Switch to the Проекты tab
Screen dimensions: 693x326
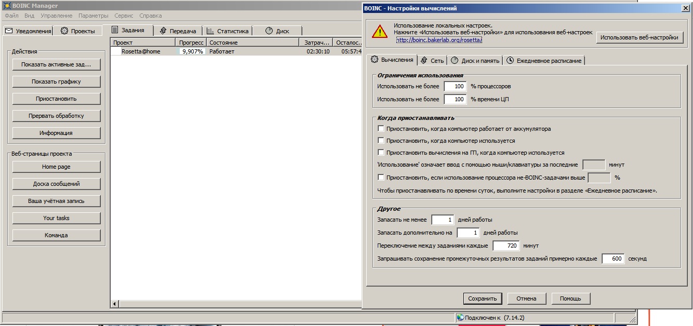pos(78,31)
